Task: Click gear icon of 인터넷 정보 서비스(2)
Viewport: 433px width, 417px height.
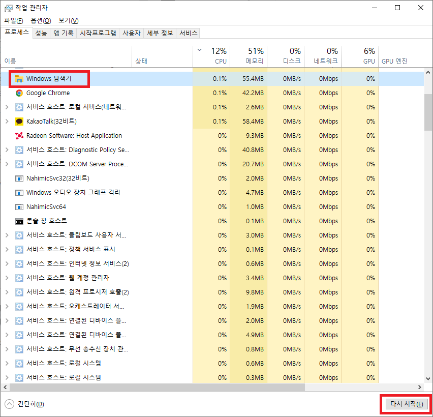Action: [19, 264]
